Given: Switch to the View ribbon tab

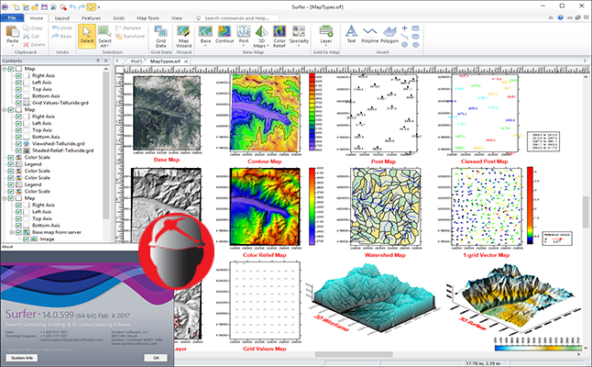Looking at the screenshot, I should pyautogui.click(x=177, y=17).
